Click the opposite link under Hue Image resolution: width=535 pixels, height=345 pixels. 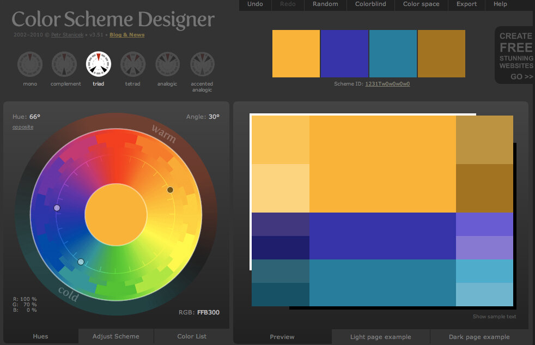[22, 126]
